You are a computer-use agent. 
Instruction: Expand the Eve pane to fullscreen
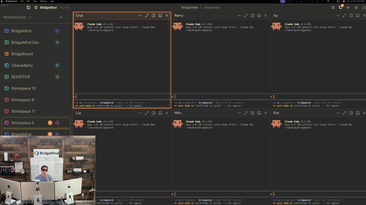click(x=345, y=113)
